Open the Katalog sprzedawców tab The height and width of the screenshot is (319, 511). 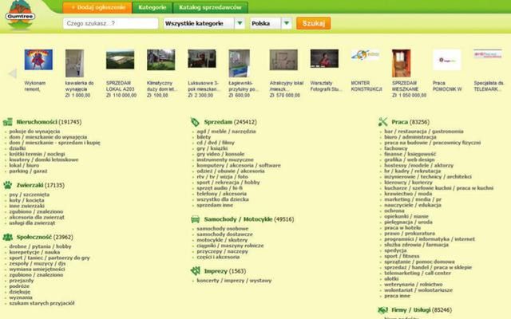(210, 7)
